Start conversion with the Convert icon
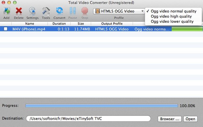This screenshot has height=127, width=203. coord(59,11)
